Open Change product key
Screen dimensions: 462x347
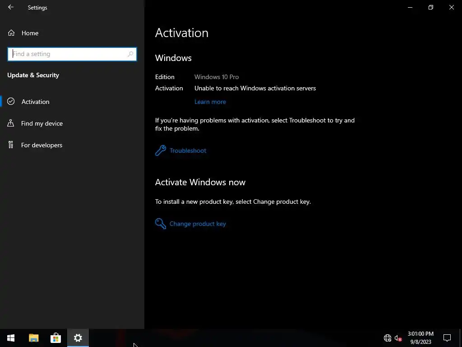tap(198, 224)
